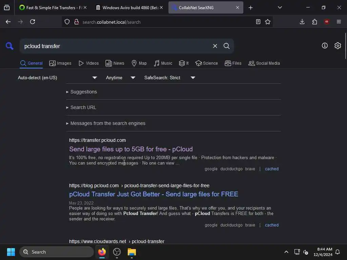Screen dimensions: 347x260
Task: Open uBlock Origin extension icon
Action: click(x=327, y=22)
